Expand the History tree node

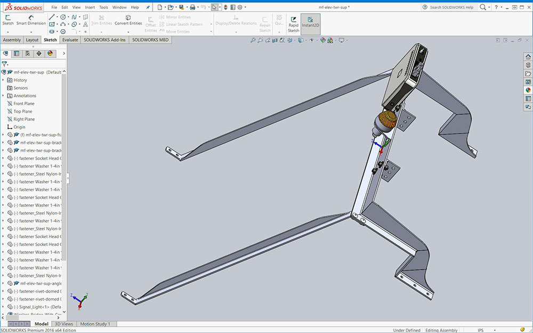pyautogui.click(x=3, y=80)
